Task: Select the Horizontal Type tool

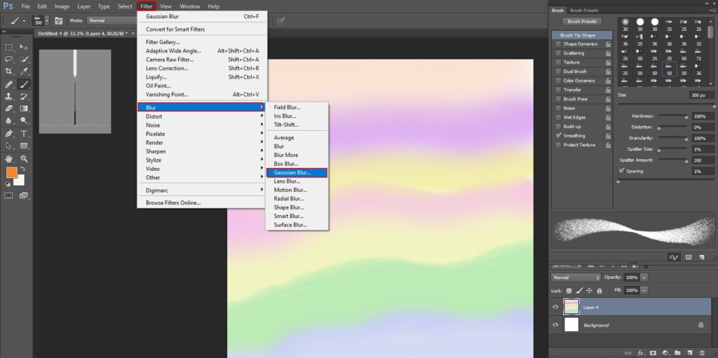Action: pyautogui.click(x=24, y=134)
